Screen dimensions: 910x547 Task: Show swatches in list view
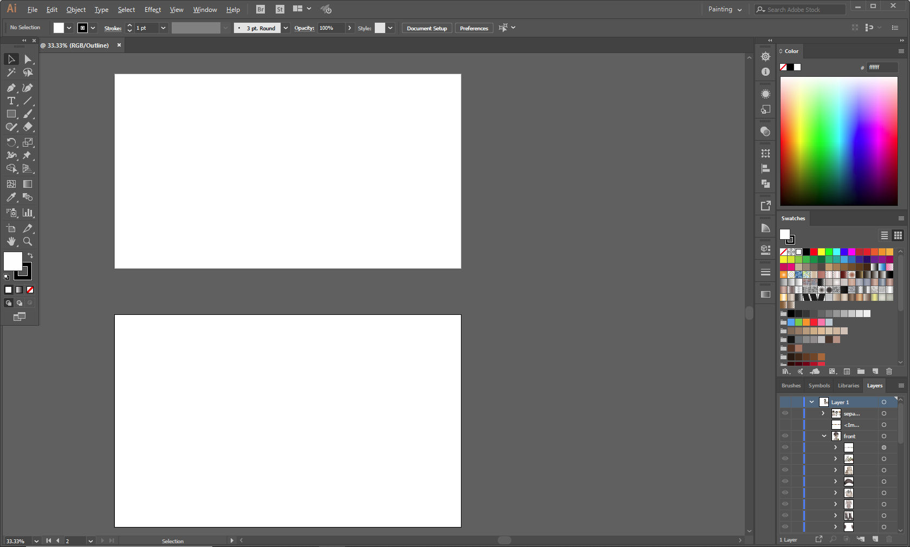884,235
